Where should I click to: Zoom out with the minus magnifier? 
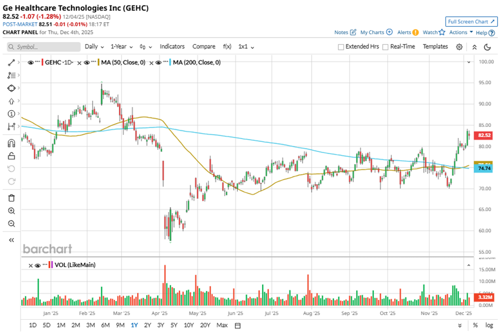pyautogui.click(x=11, y=223)
